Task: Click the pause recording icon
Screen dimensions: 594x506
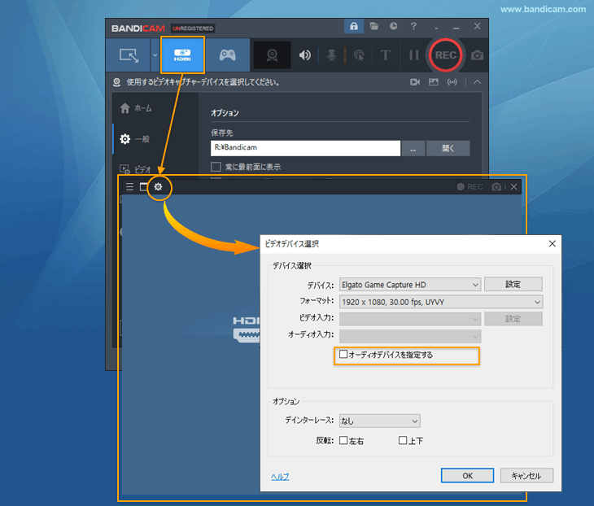Action: coord(413,55)
